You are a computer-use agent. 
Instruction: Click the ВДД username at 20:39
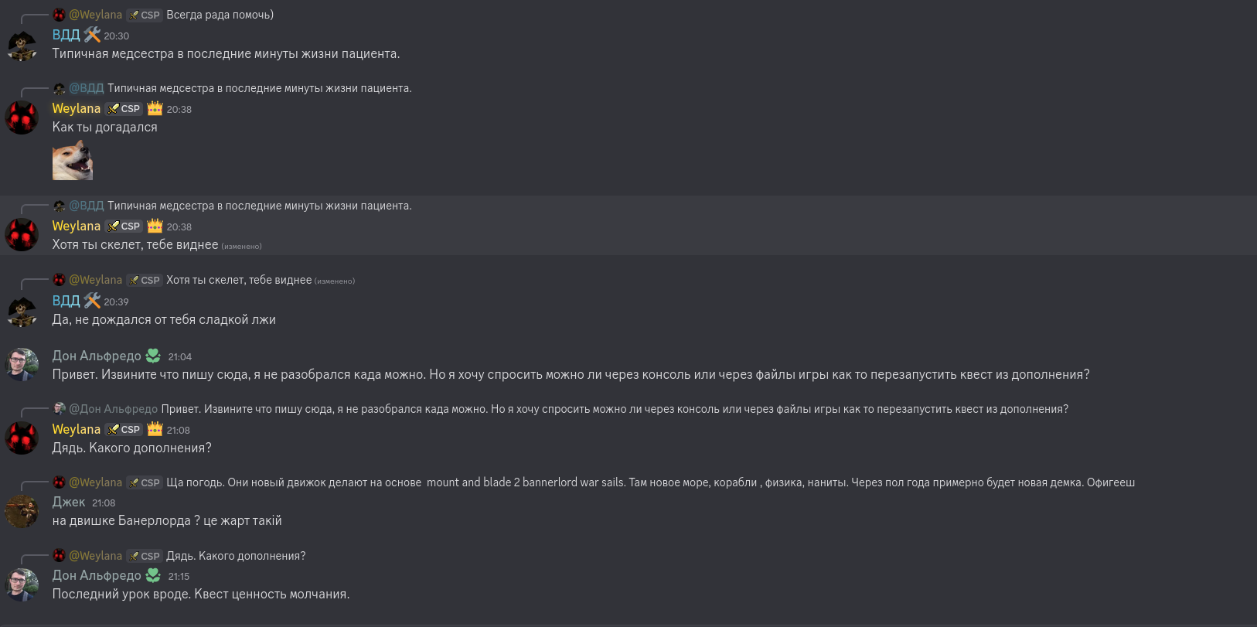[66, 301]
